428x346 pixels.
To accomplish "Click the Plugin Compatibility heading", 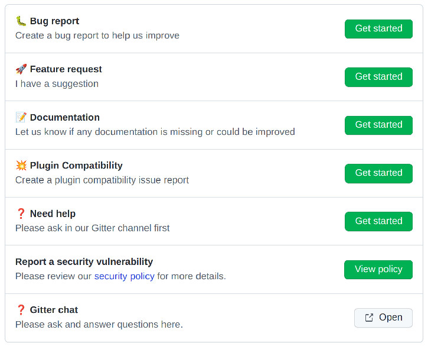I will point(76,166).
